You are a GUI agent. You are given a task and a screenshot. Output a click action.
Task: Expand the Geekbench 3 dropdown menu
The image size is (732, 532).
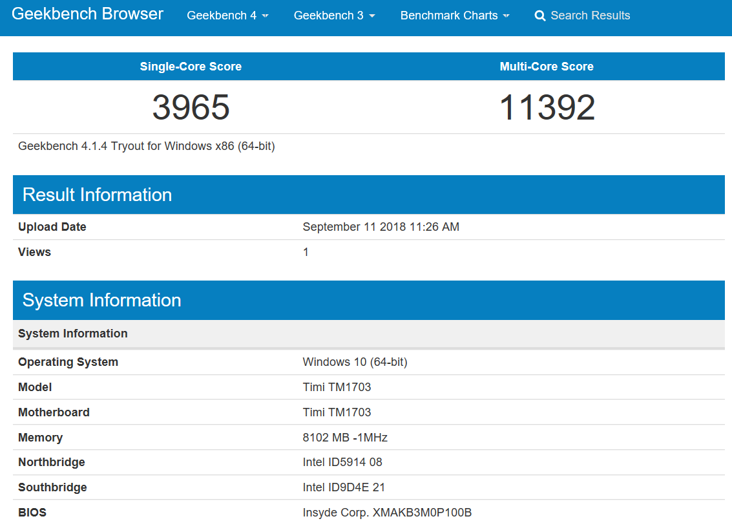pos(334,16)
